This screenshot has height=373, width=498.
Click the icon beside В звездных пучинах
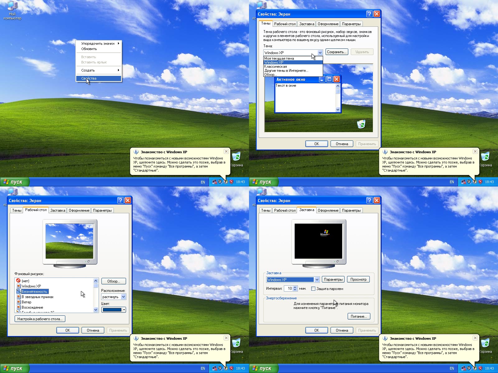[x=18, y=297]
